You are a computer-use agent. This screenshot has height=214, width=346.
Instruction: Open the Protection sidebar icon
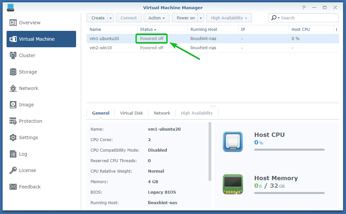[13, 121]
